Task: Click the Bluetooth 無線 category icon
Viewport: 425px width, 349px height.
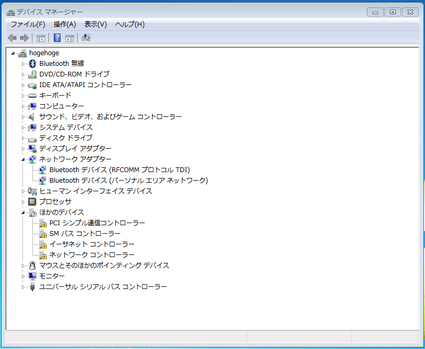Action: point(32,64)
